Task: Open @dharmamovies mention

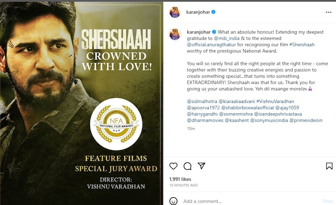Action: [x=205, y=120]
